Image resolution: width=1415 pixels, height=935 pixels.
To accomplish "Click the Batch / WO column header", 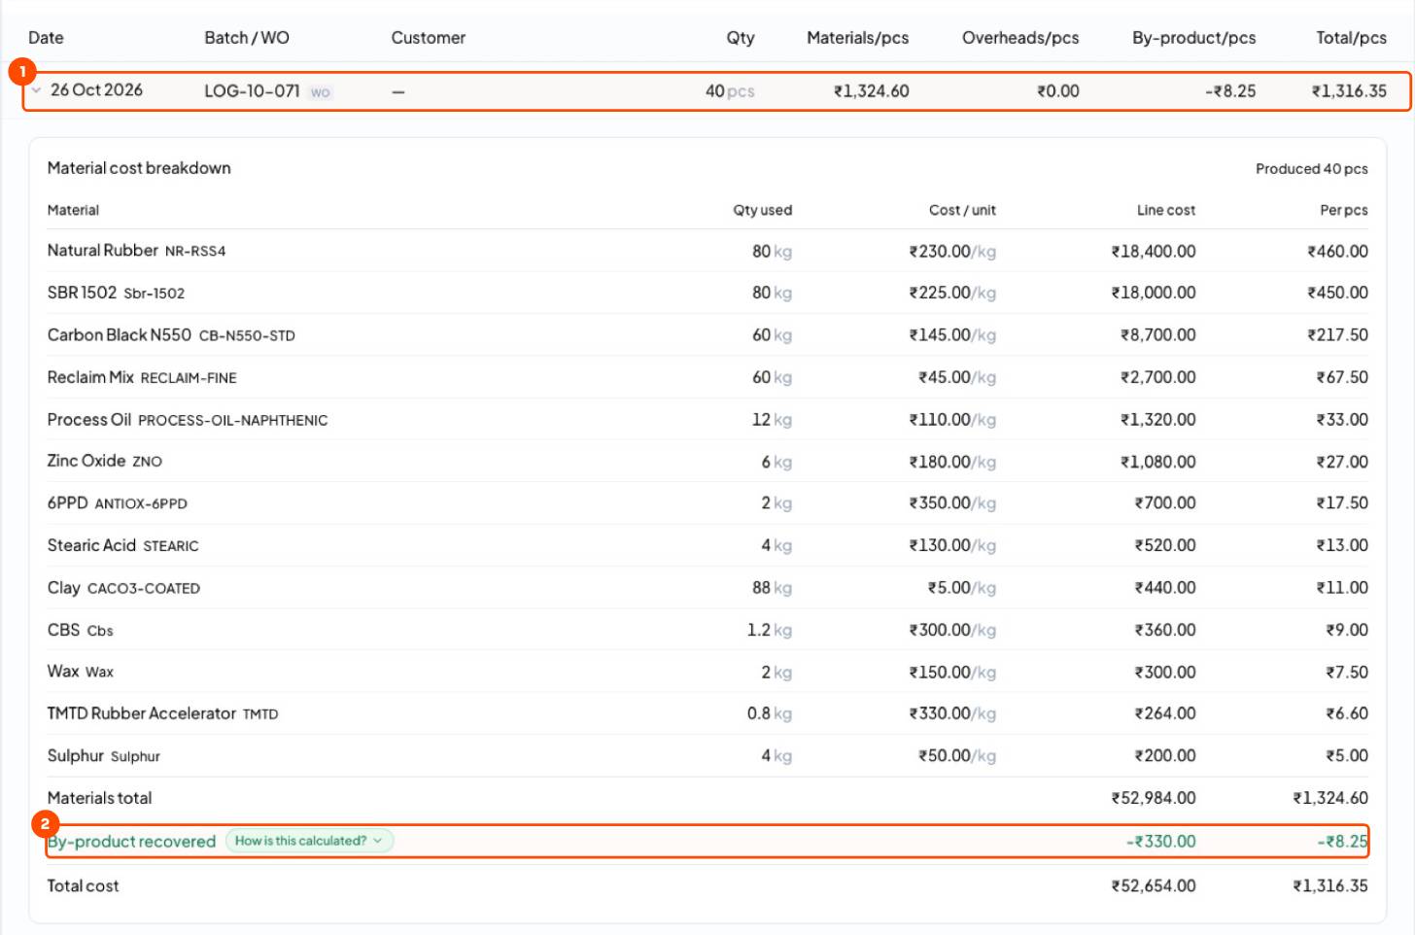I will point(247,38).
